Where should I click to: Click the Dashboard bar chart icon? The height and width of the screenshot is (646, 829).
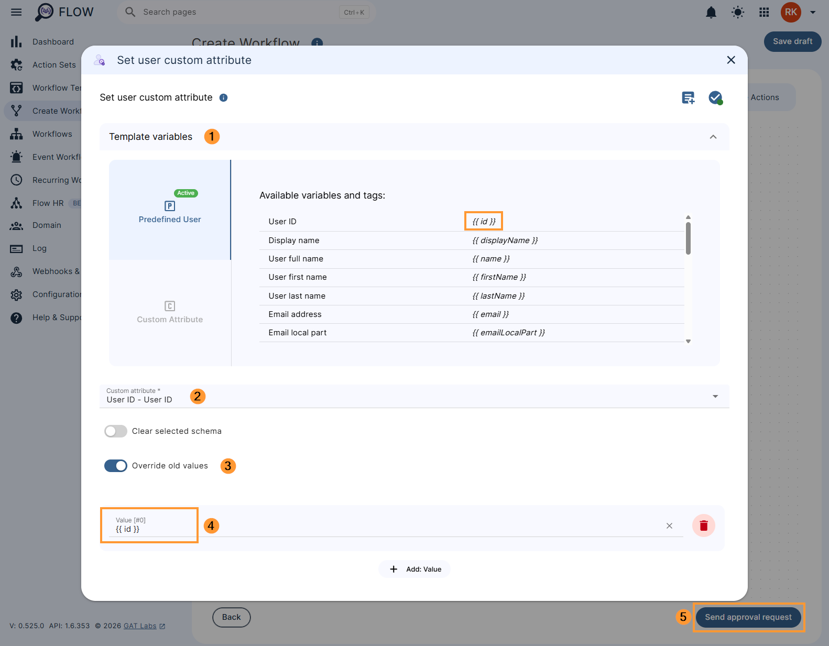[16, 42]
